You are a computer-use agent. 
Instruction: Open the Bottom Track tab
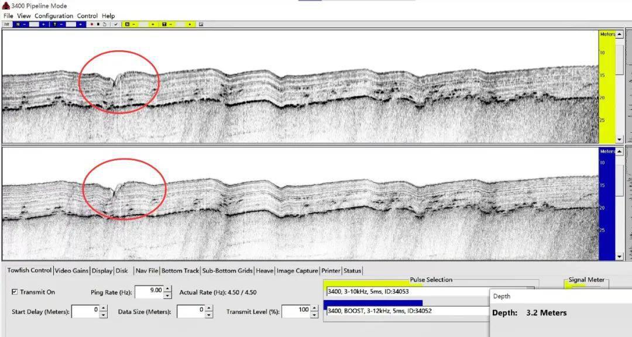pyautogui.click(x=180, y=270)
